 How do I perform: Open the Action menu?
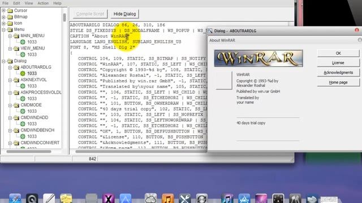pyautogui.click(x=43, y=3)
